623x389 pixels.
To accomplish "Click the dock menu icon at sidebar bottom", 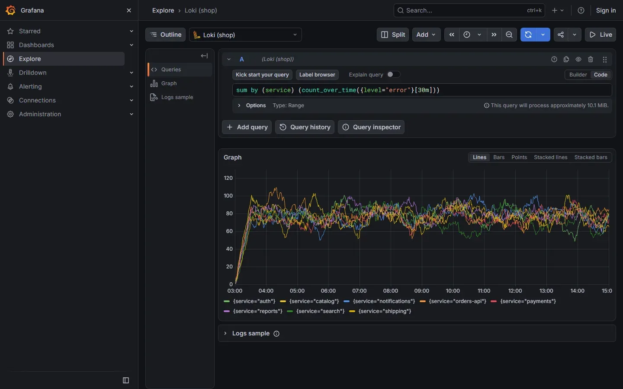I will (x=126, y=380).
